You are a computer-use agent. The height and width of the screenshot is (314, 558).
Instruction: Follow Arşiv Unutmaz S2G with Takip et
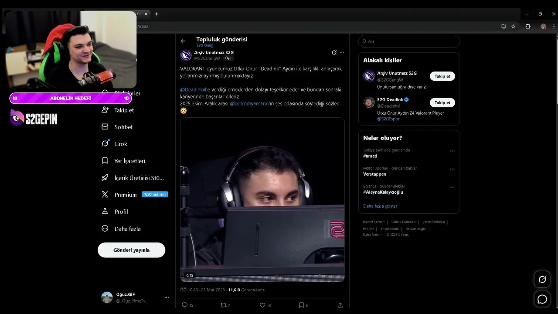(x=442, y=76)
